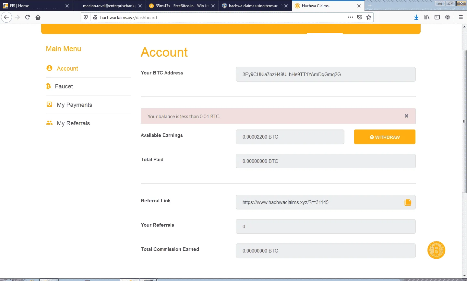Click the Total Paid field
This screenshot has height=281, width=467.
click(x=326, y=161)
